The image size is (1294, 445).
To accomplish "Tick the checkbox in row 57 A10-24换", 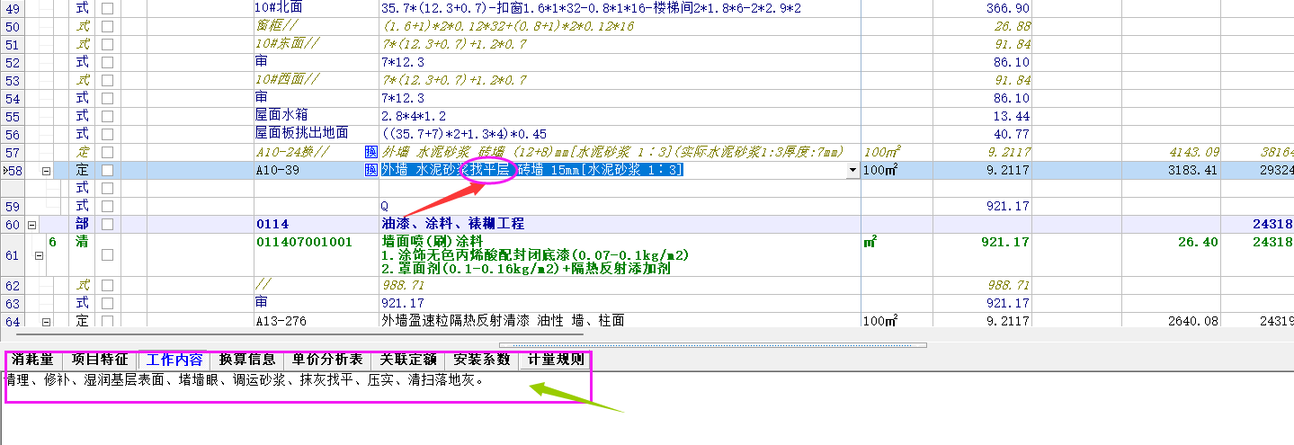I will pos(107,152).
